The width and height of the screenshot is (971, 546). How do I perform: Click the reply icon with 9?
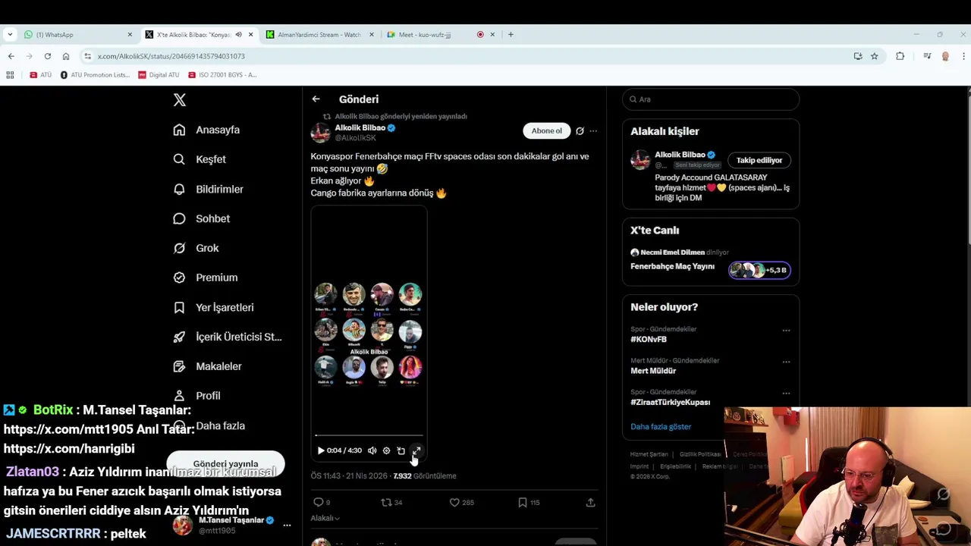(322, 502)
